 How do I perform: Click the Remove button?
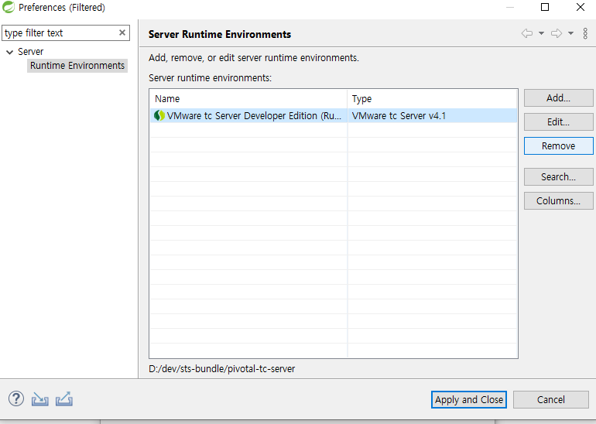point(558,146)
